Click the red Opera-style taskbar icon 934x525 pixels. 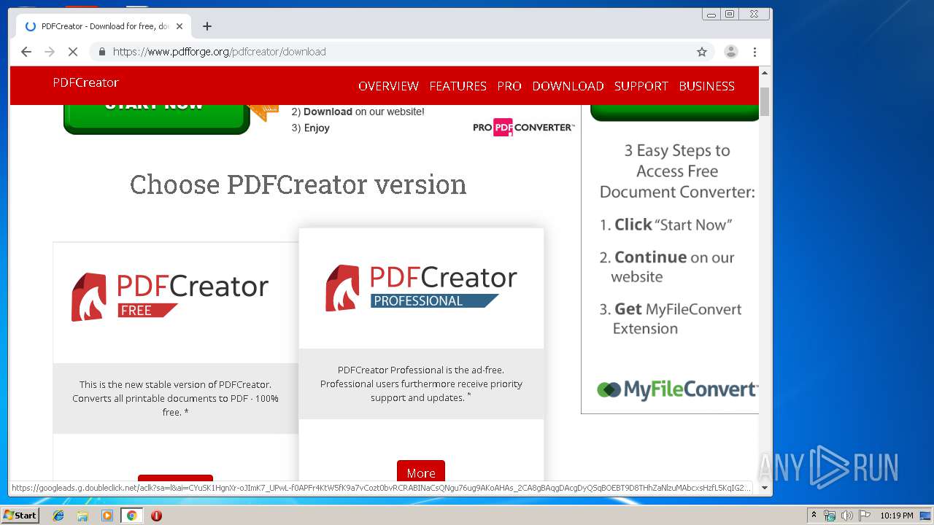click(x=156, y=516)
